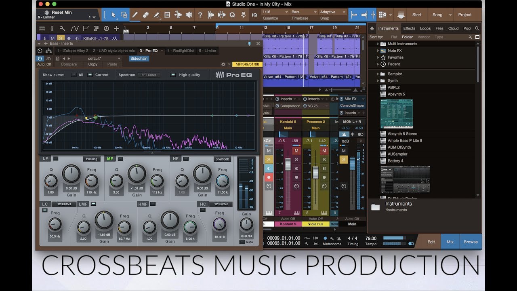Enable the LF band toggle

[x=55, y=159]
